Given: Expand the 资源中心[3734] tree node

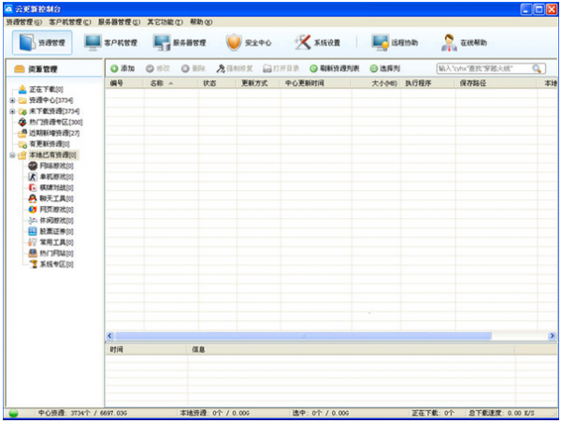Looking at the screenshot, I should pos(12,100).
